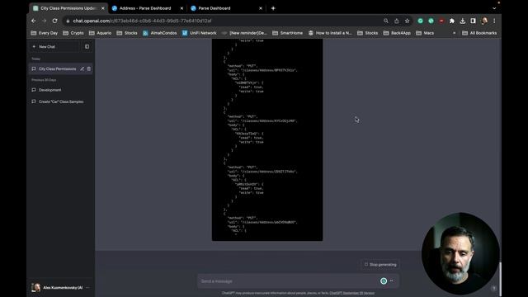Image resolution: width=528 pixels, height=297 pixels.
Task: Click the page vertical scrollbar
Action: [500, 279]
